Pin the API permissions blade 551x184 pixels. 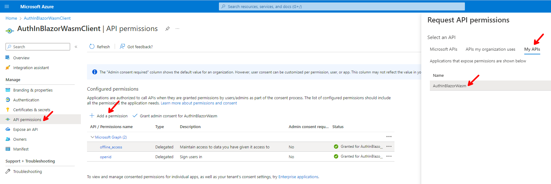coord(168,29)
